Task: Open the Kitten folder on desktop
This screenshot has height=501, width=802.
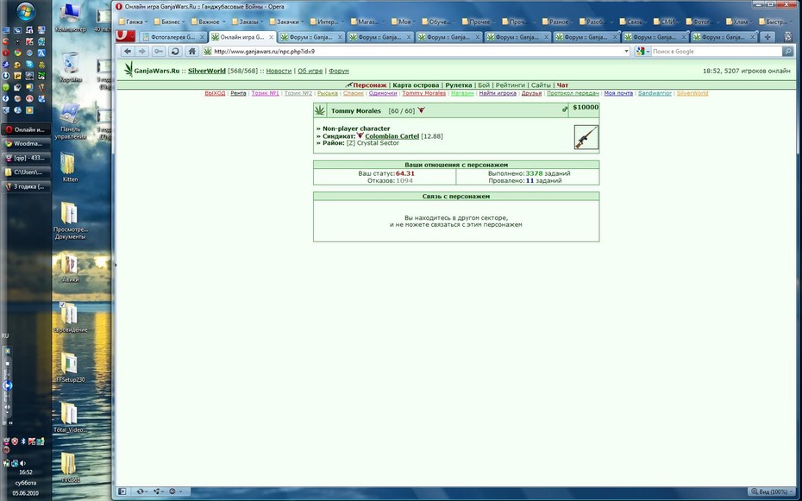Action: point(70,167)
